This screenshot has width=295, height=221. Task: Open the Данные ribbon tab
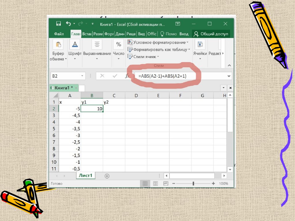pyautogui.click(x=120, y=34)
